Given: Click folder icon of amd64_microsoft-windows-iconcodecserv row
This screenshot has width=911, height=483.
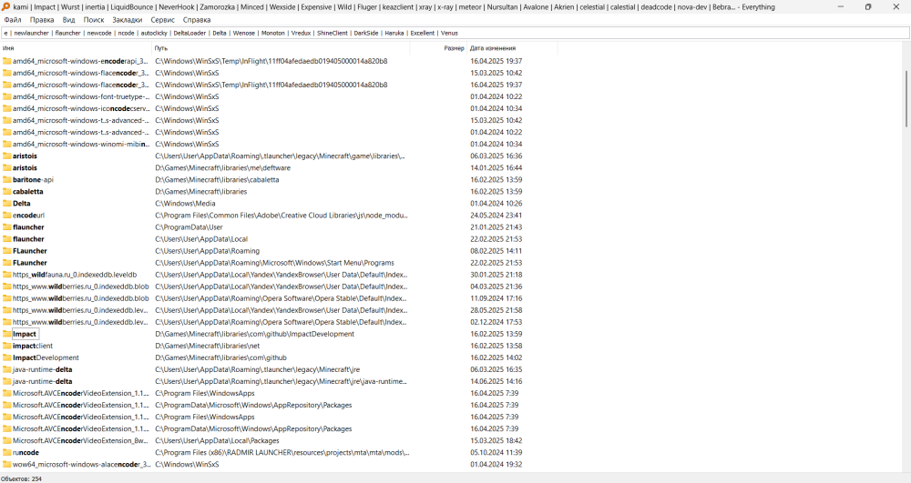Looking at the screenshot, I should [x=7, y=108].
